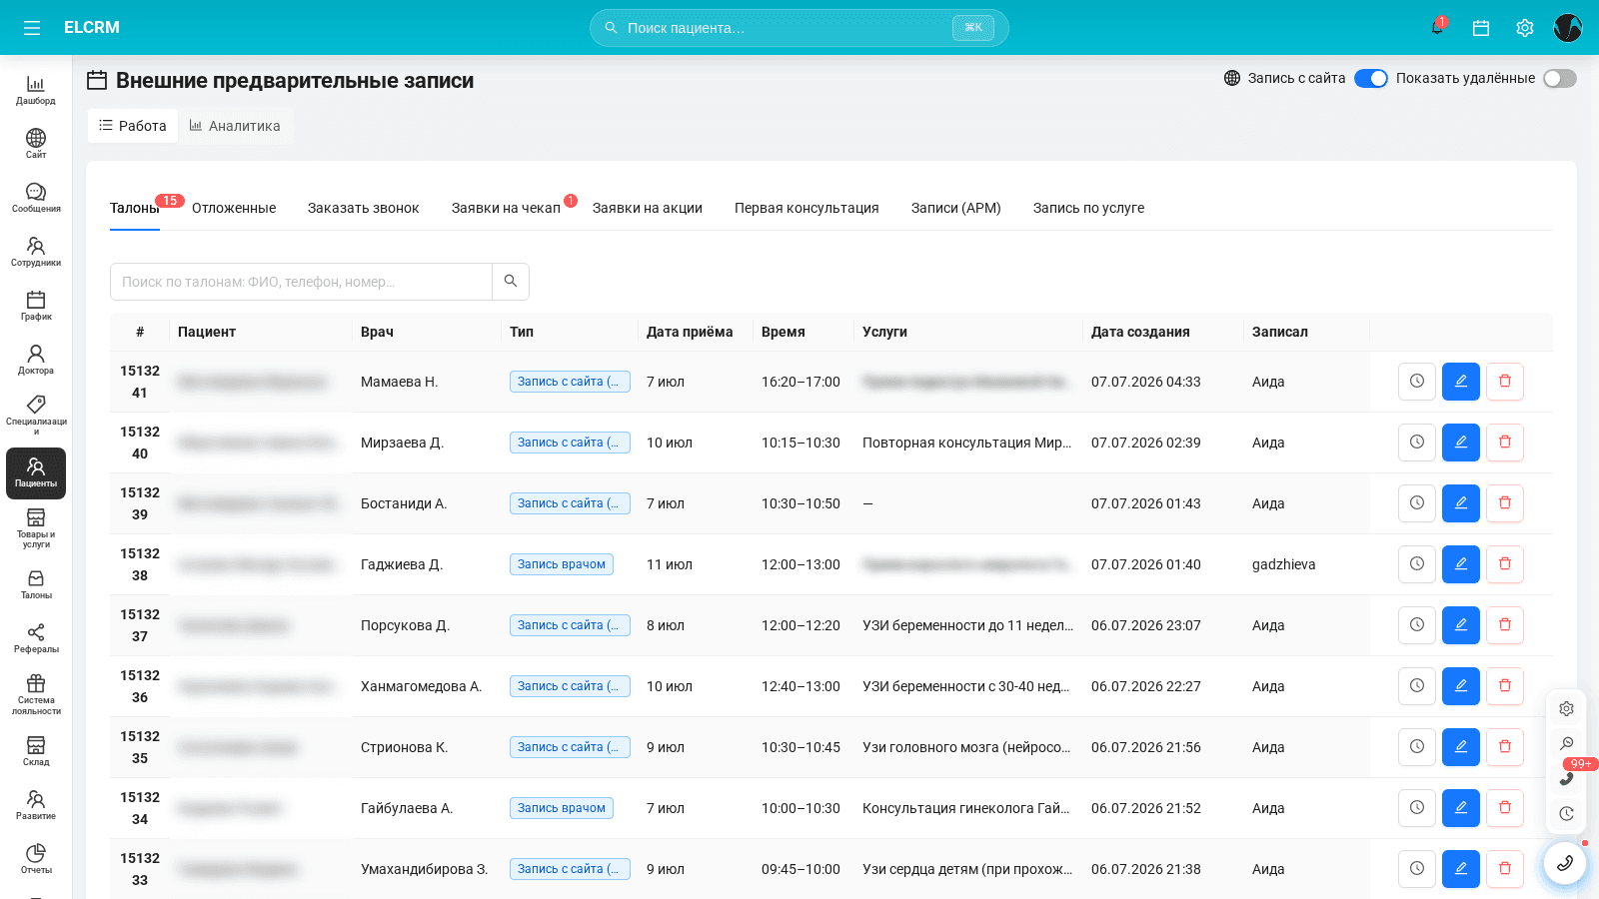Select the Заявки на акции tab
Screen dimensions: 1599x899
pyautogui.click(x=648, y=208)
